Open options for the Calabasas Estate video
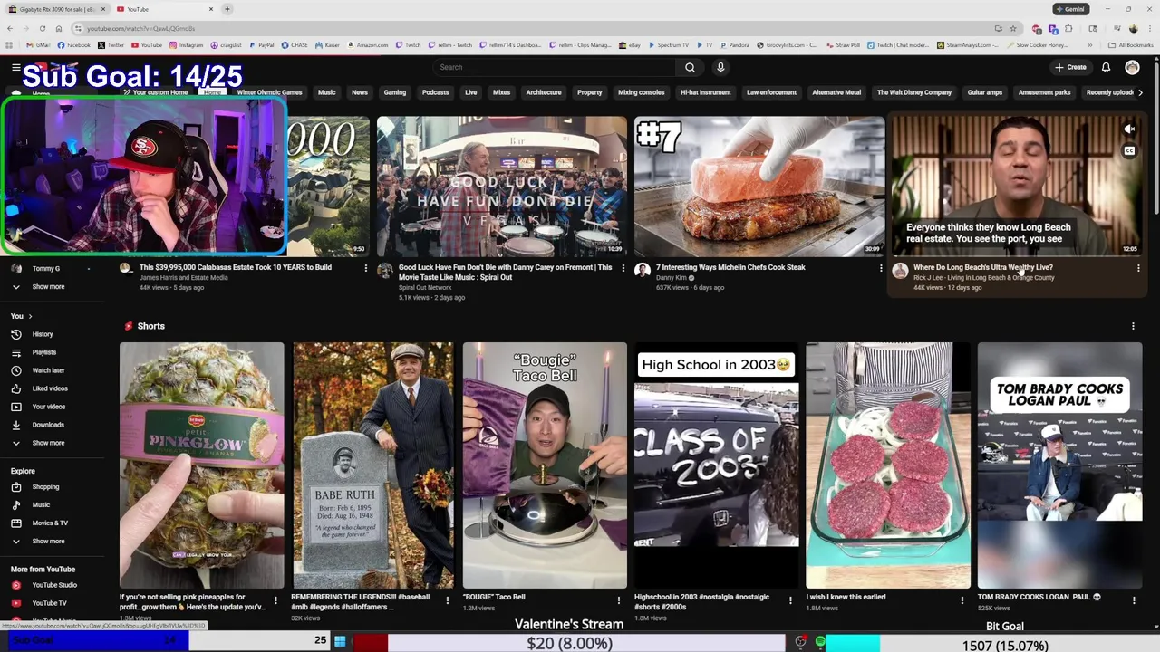 (x=365, y=268)
